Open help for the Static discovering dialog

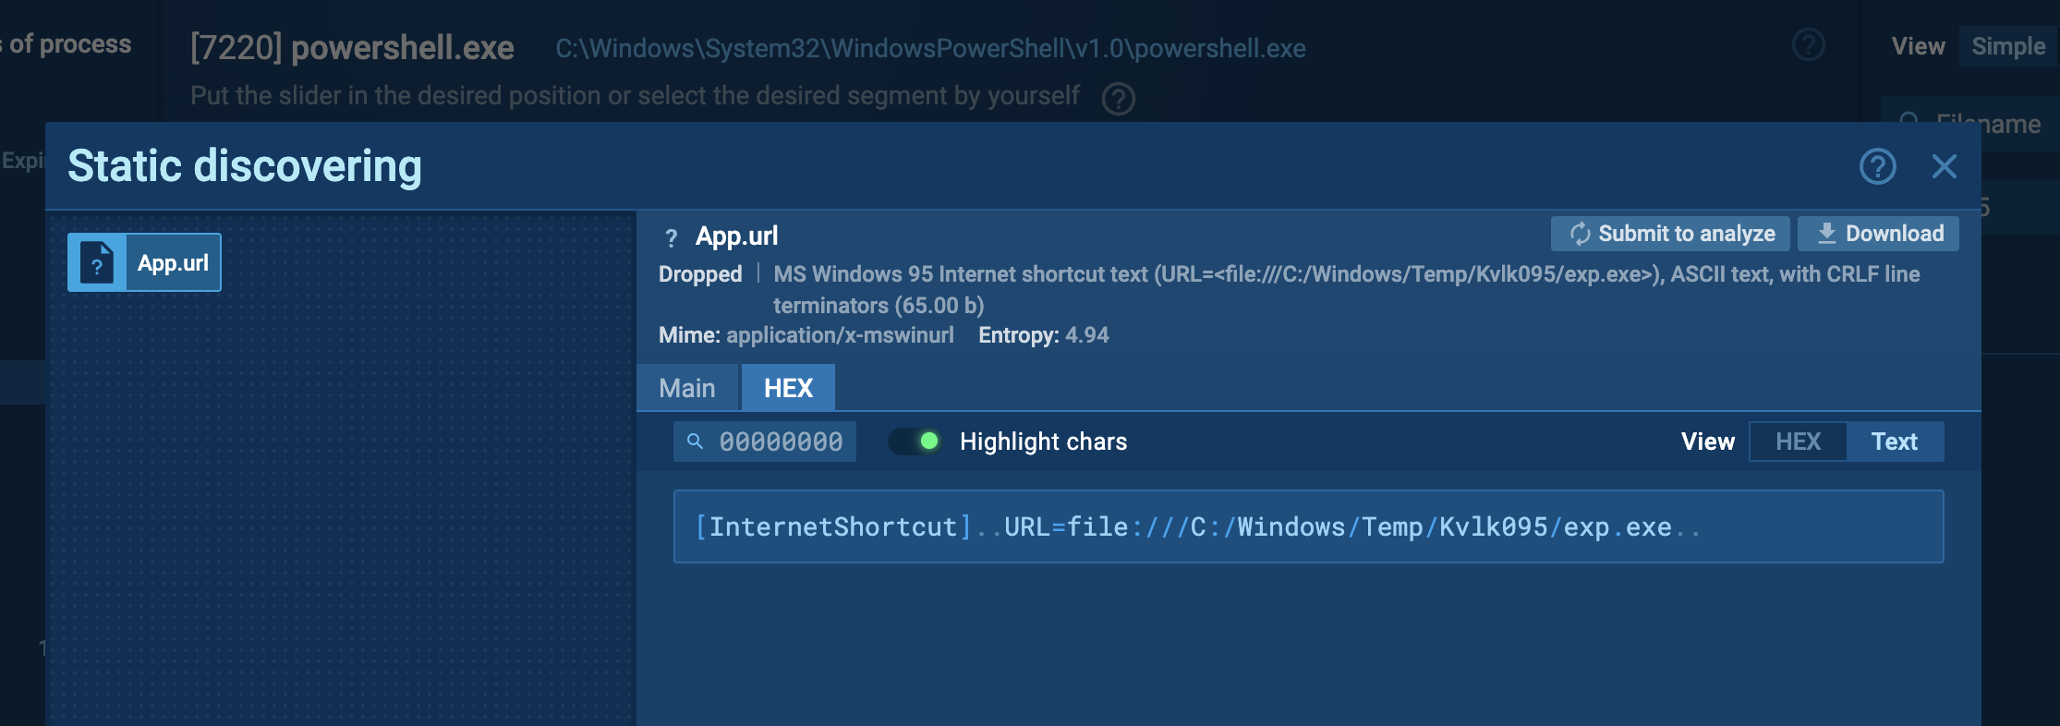(1877, 167)
